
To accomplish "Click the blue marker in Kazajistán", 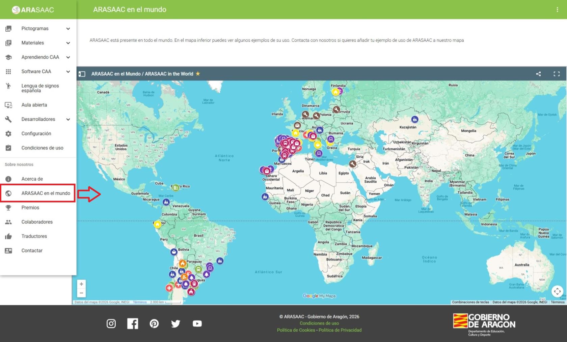I will pyautogui.click(x=414, y=119).
